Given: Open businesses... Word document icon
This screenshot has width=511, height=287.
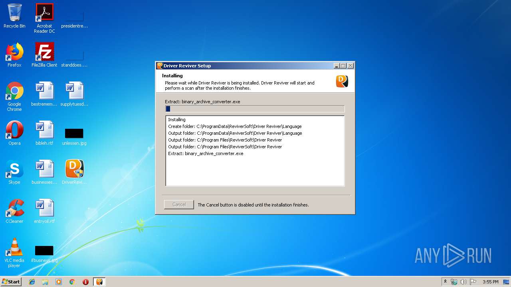Looking at the screenshot, I should (44, 172).
